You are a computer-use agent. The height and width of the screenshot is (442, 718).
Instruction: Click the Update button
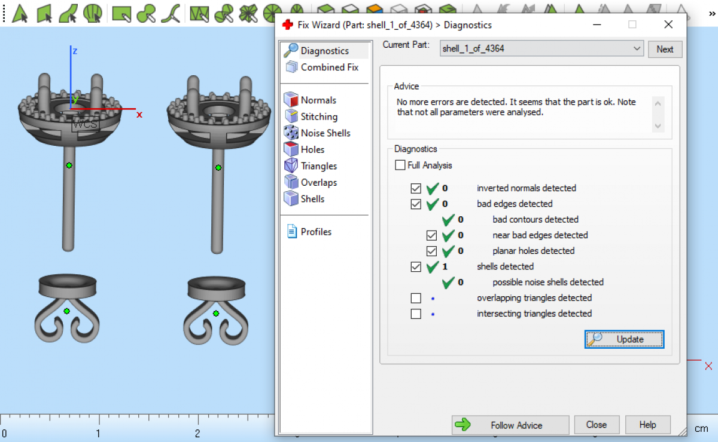pos(624,339)
